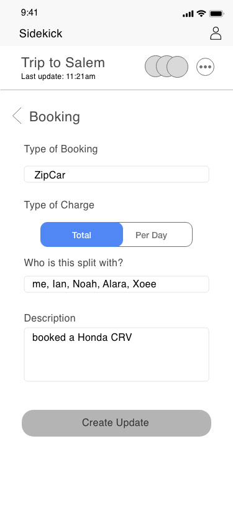
Task: Click the Create Update button
Action: tap(117, 423)
